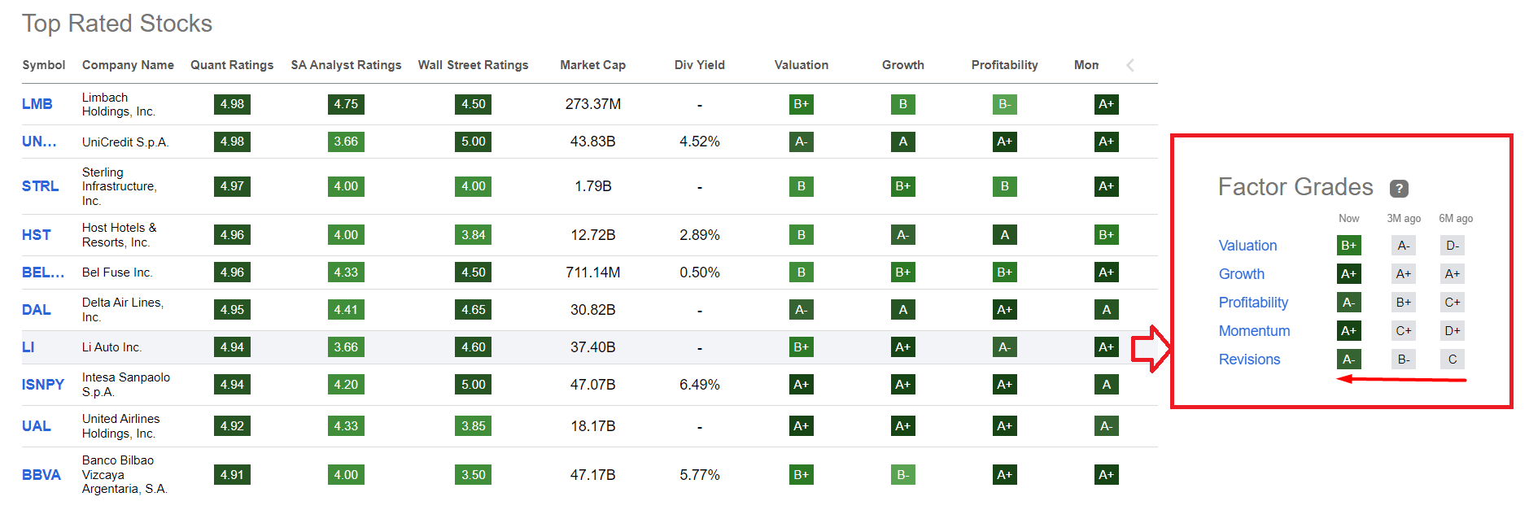Open the Profitability factor grade link

pyautogui.click(x=1253, y=303)
